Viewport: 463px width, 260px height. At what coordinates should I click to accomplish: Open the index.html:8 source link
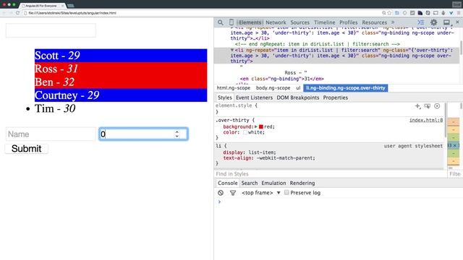click(x=426, y=121)
